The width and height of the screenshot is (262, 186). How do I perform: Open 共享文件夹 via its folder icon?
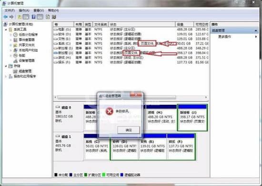(x=15, y=45)
